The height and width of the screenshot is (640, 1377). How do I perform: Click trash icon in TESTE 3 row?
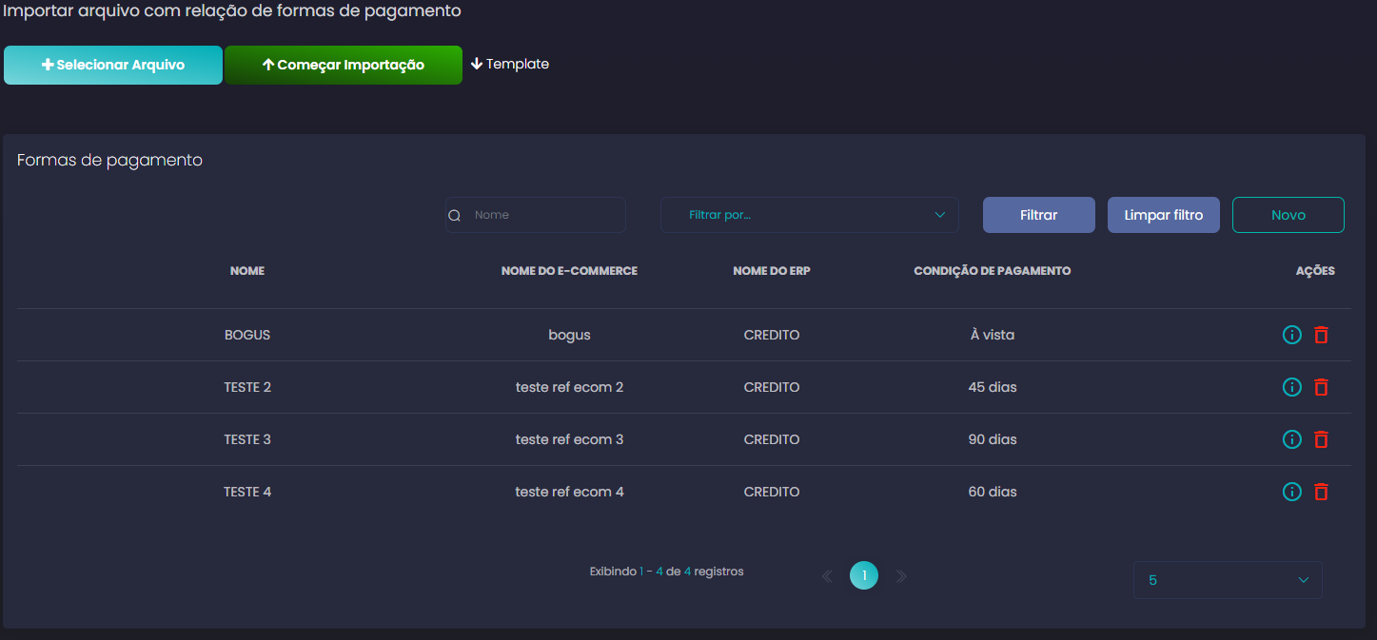(x=1321, y=439)
